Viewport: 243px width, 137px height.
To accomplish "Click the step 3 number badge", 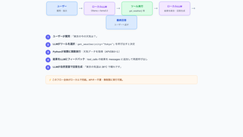I will pos(48,53).
